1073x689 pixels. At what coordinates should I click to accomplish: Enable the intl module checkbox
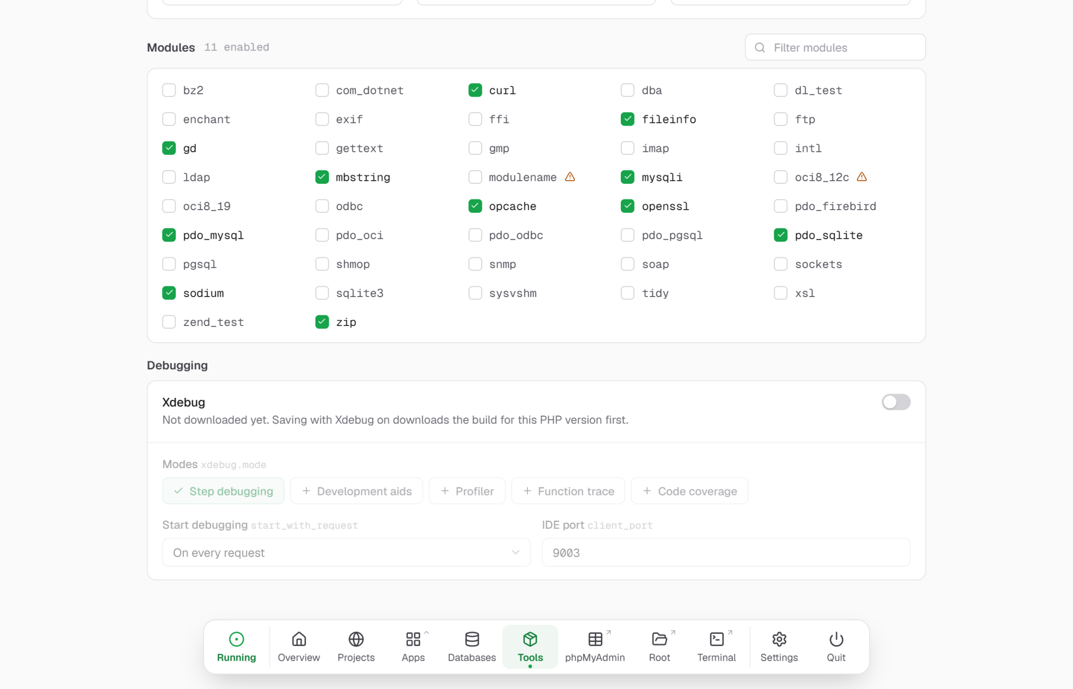click(x=781, y=148)
